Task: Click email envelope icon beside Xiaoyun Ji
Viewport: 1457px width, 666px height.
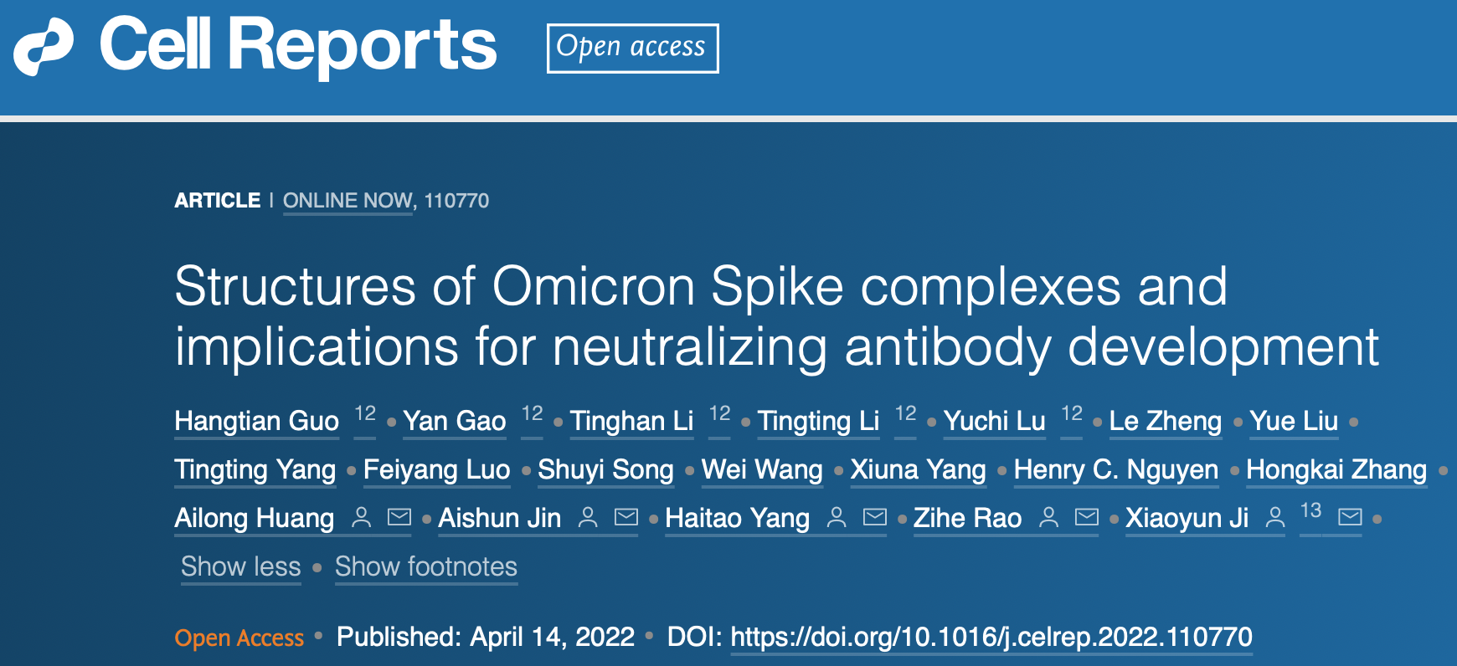Action: coord(1350,517)
